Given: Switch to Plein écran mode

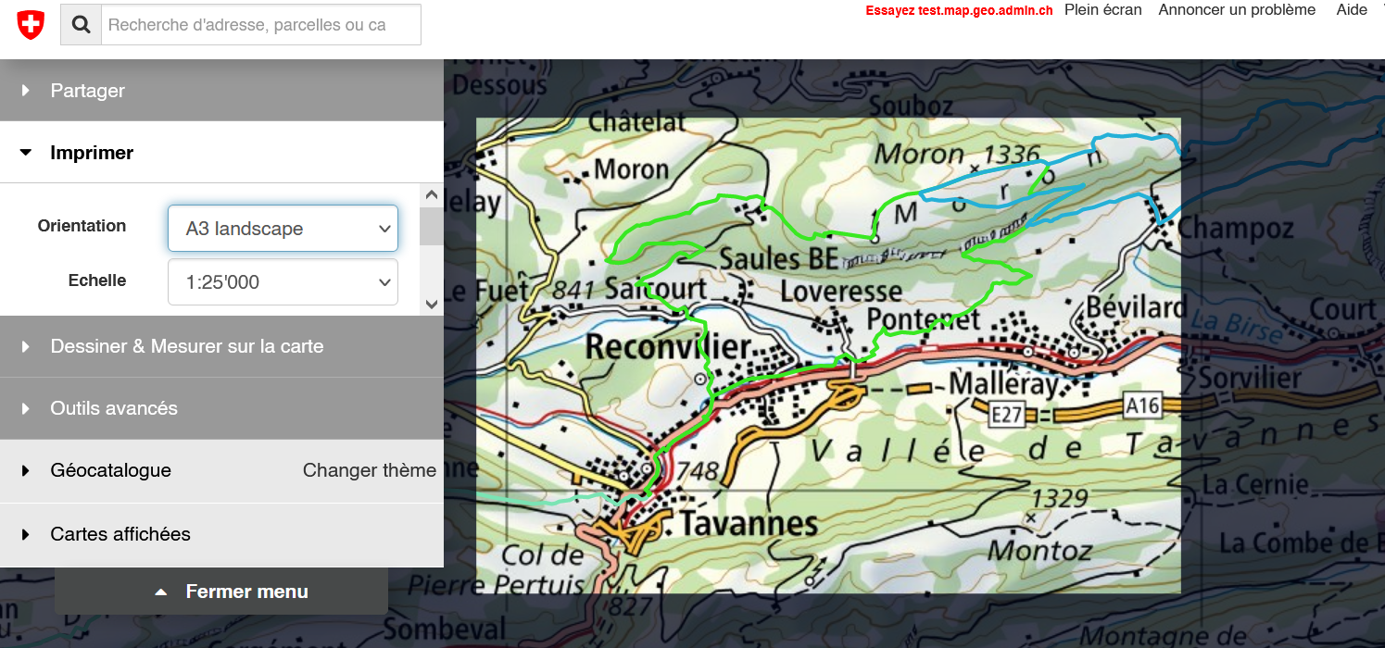Looking at the screenshot, I should coord(1103,10).
